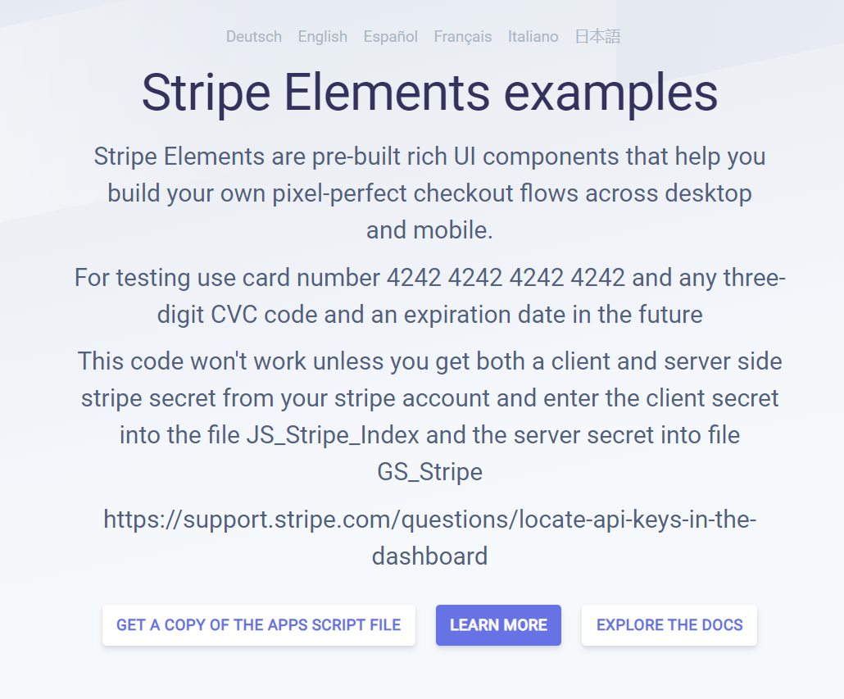Choose Français from the language list
This screenshot has width=844, height=699.
(463, 37)
